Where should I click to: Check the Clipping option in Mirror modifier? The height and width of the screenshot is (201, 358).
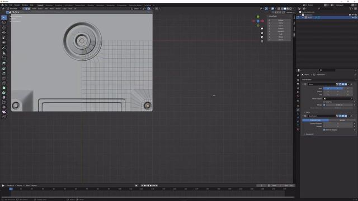pos(324,102)
